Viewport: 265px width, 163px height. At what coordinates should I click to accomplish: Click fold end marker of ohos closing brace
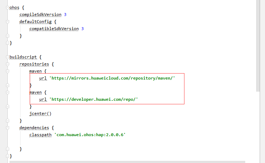(7, 43)
